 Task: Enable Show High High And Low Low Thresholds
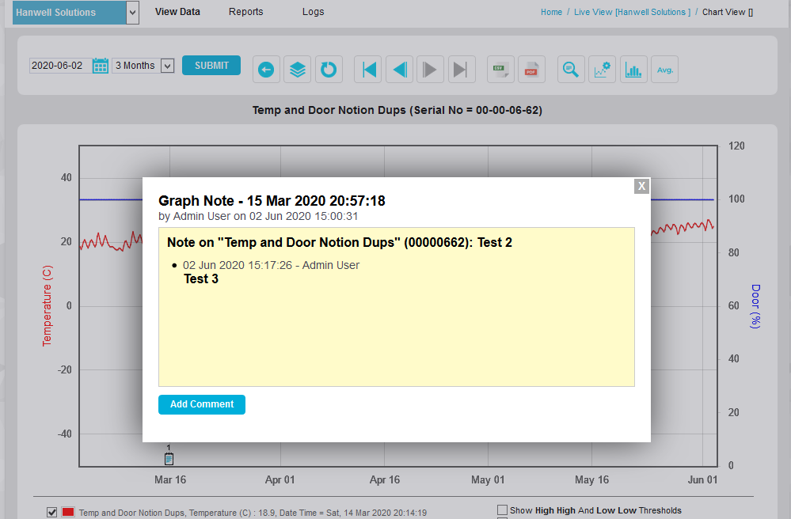[502, 510]
